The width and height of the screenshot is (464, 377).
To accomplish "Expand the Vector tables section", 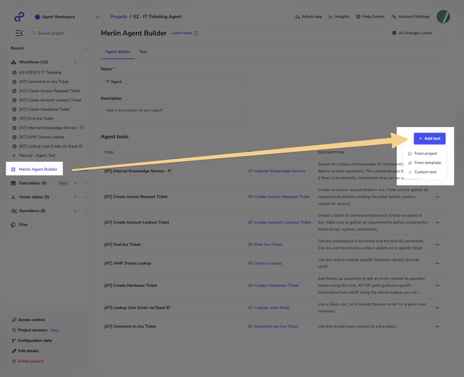I will coord(86,197).
